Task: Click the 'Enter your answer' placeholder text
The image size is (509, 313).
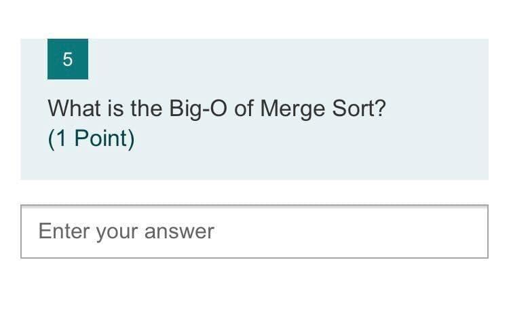Action: (x=126, y=232)
